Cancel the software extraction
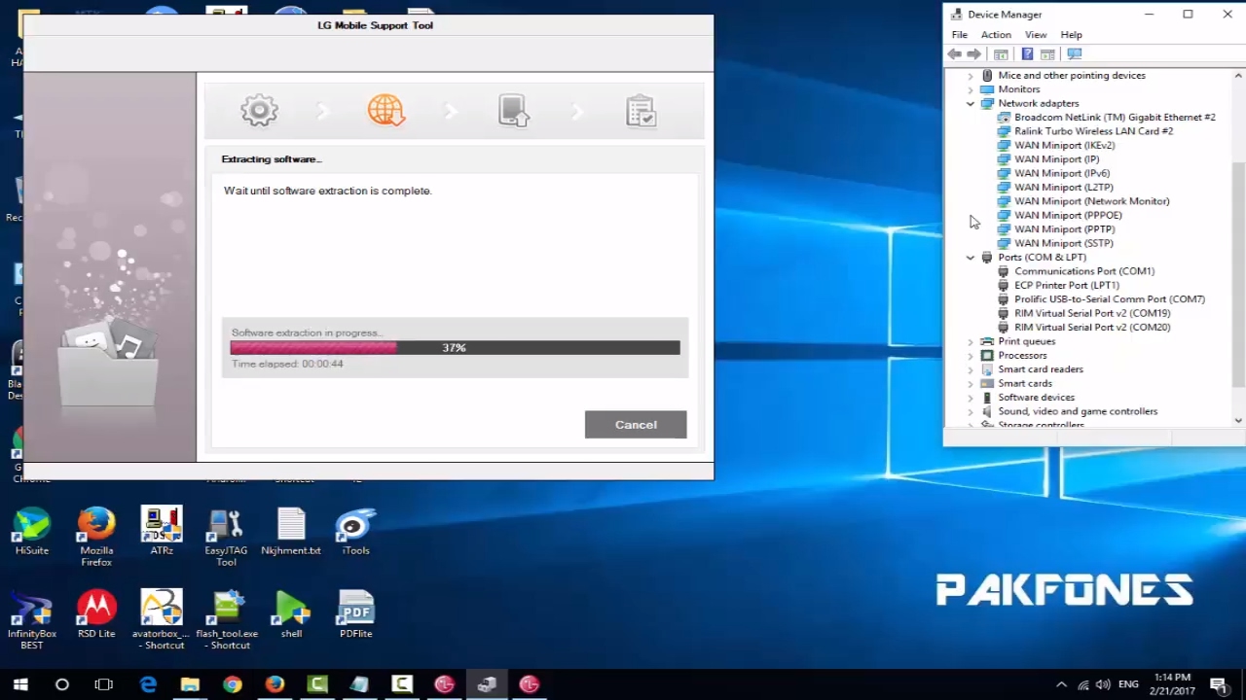Viewport: 1246px width, 700px height. [636, 424]
